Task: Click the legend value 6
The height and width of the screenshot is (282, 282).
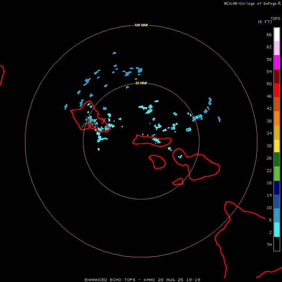Action: click(270, 220)
